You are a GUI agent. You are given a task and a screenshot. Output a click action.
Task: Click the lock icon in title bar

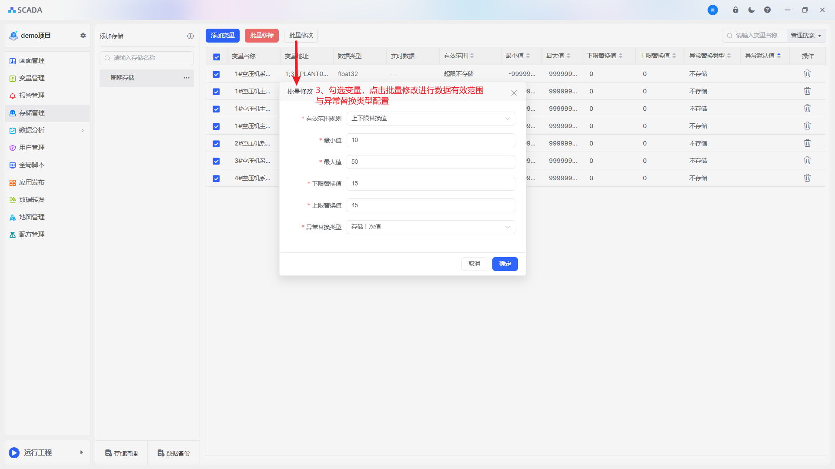click(x=735, y=10)
